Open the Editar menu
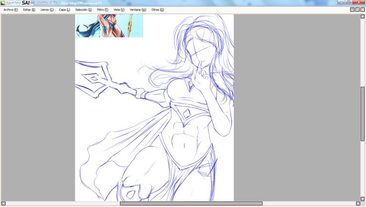This screenshot has height=207, width=366. point(29,10)
